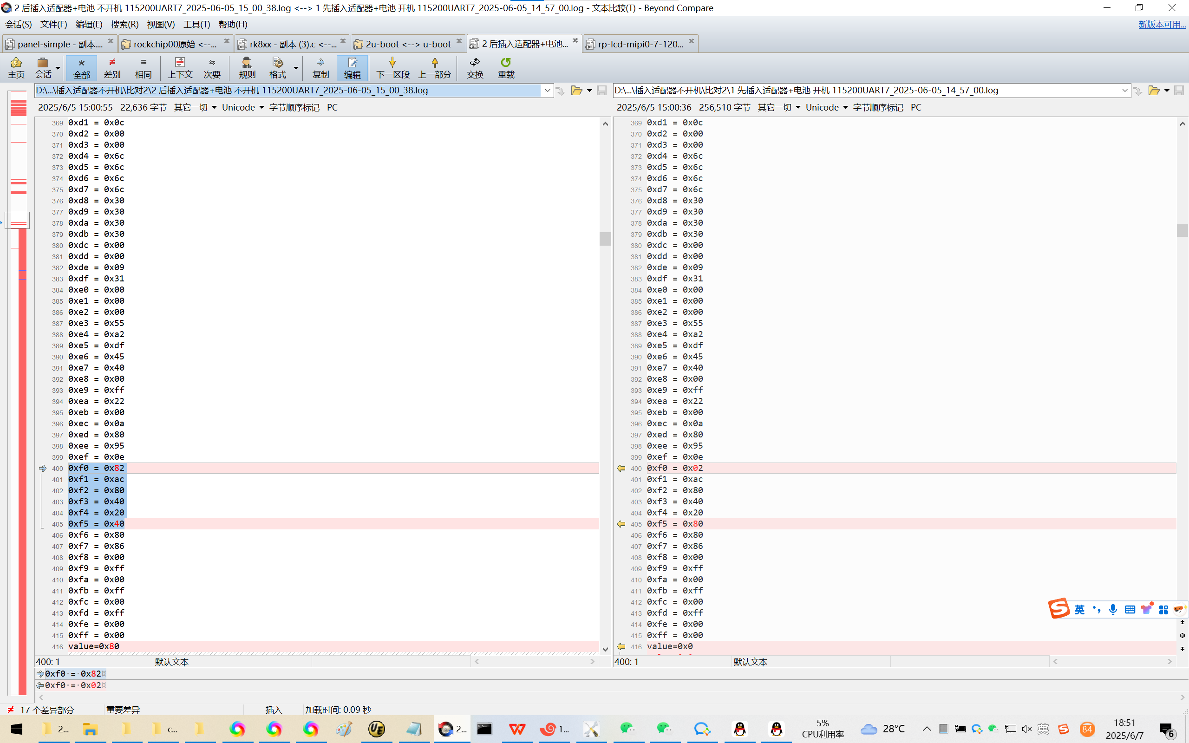Open the 搜索(R) menu
This screenshot has height=743, width=1189.
[x=124, y=24]
